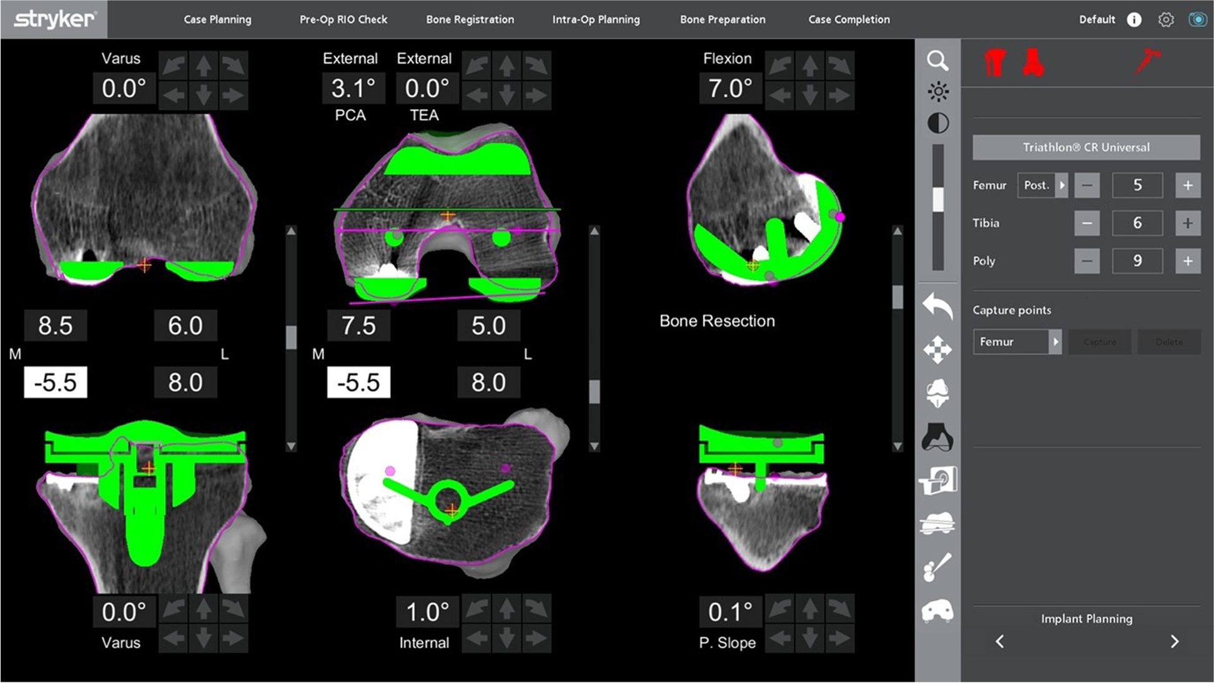Go to previous Implant Planning page
Image resolution: width=1214 pixels, height=683 pixels.
pyautogui.click(x=1000, y=642)
